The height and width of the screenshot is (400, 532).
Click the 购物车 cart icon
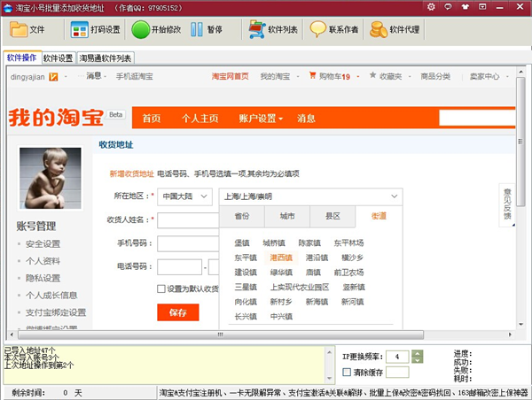coord(312,75)
